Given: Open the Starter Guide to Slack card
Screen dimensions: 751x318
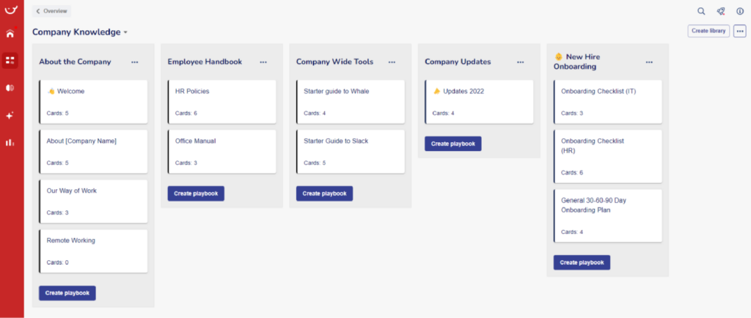Looking at the screenshot, I should pyautogui.click(x=351, y=152).
